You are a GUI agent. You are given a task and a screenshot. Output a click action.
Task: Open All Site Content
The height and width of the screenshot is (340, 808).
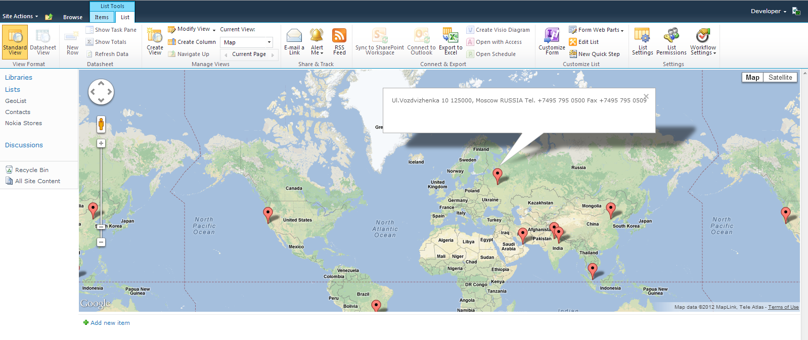coord(33,181)
